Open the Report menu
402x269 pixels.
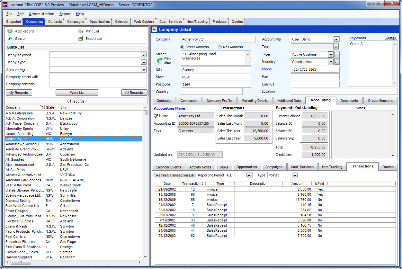point(65,14)
